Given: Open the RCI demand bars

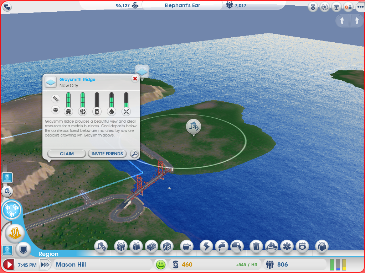Looking at the screenshot, I should click(x=338, y=264).
